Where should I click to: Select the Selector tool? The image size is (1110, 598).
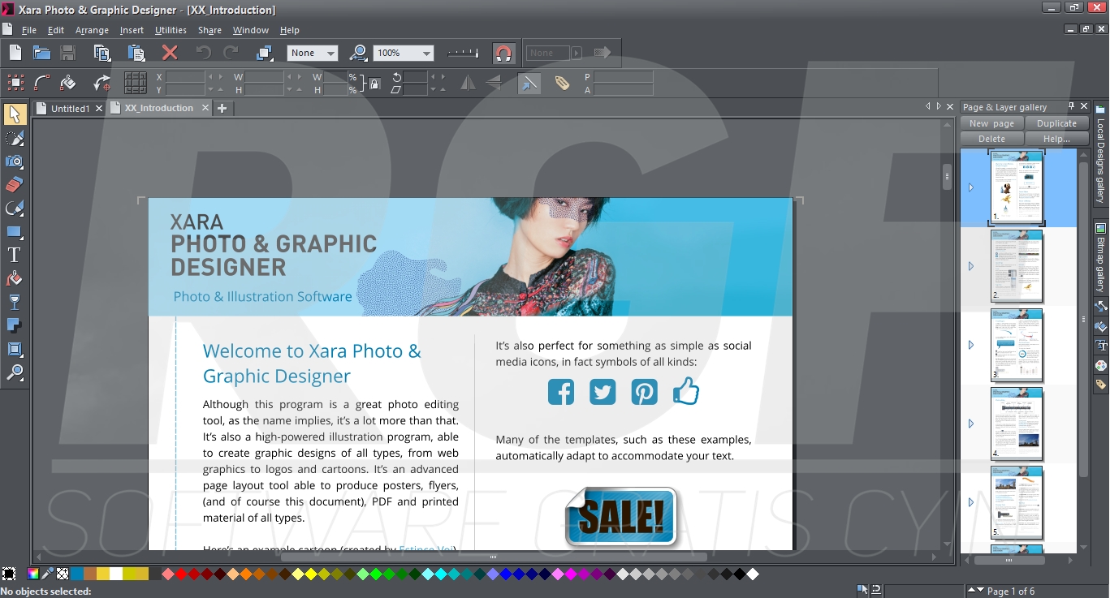(15, 114)
